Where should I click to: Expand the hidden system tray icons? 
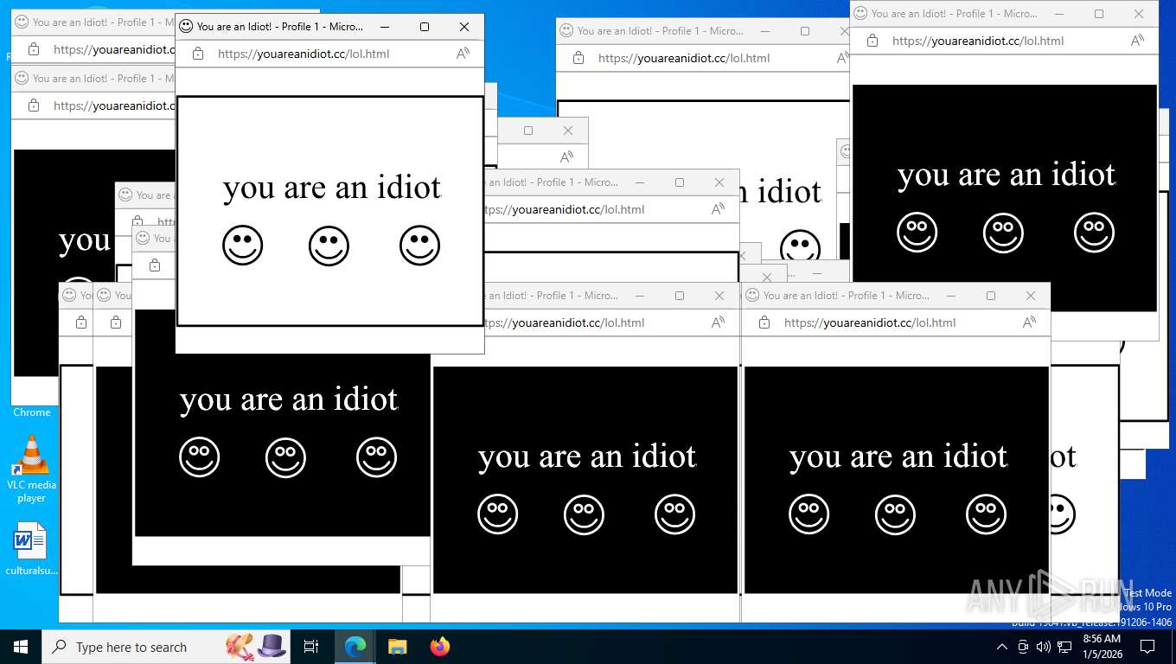[x=1002, y=647]
